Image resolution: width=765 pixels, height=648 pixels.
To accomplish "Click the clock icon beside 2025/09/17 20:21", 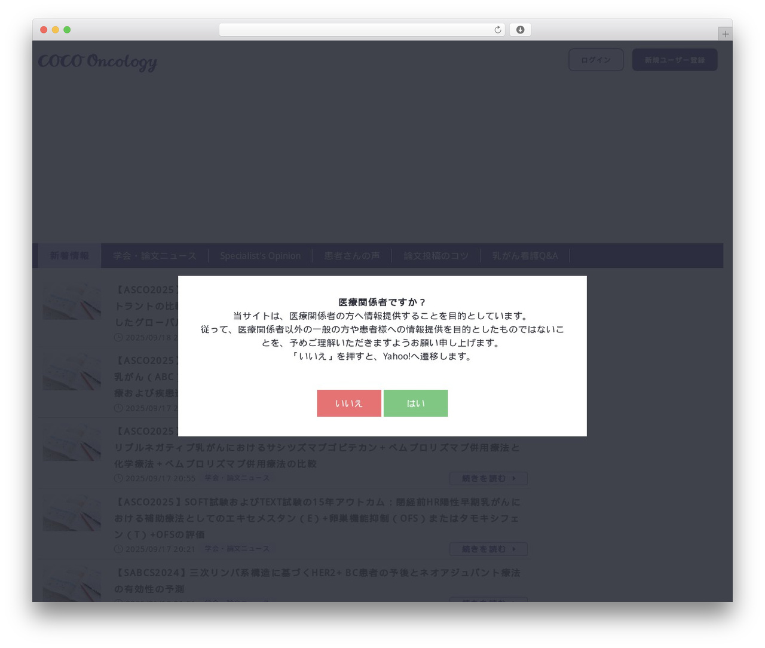I will (x=118, y=549).
